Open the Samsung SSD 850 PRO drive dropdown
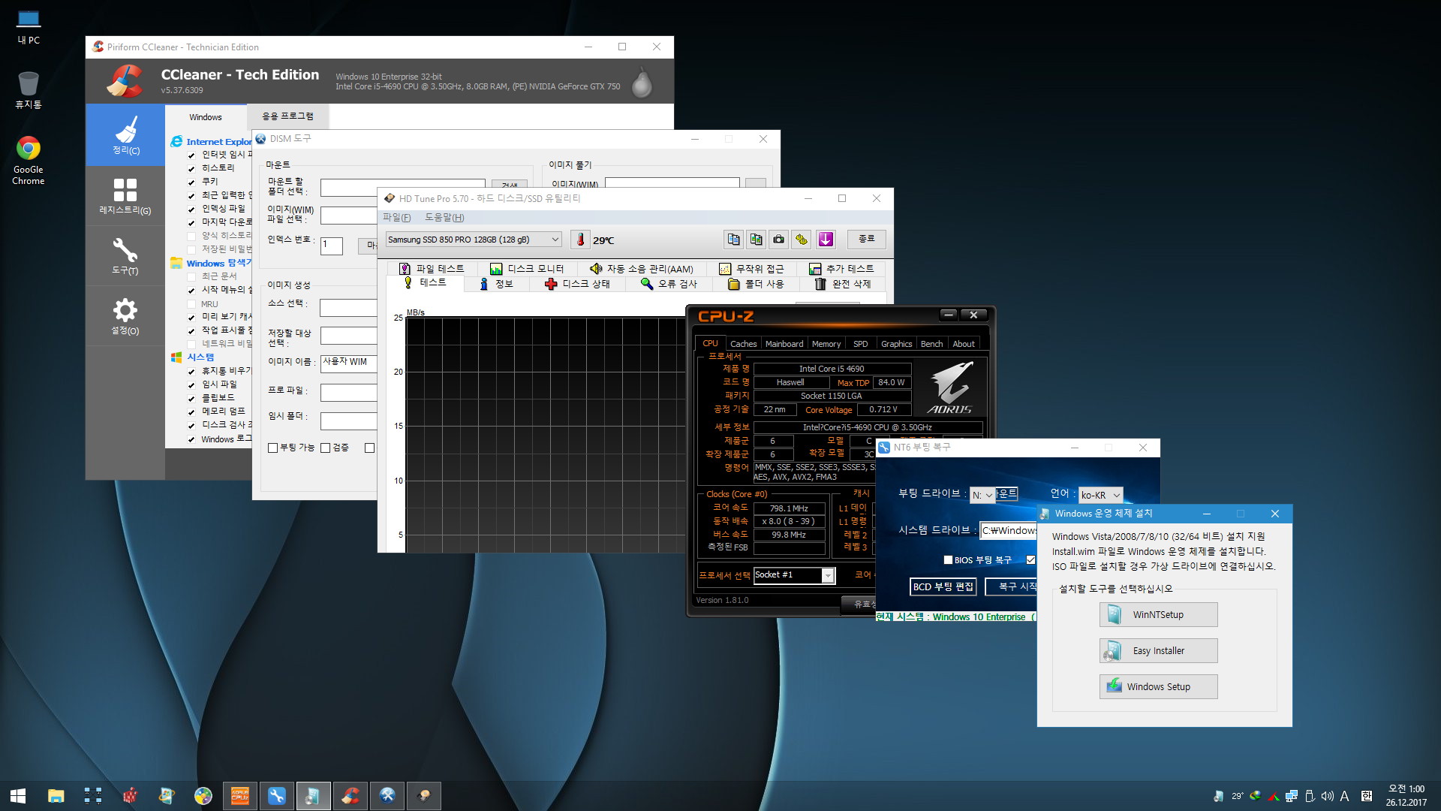Image resolution: width=1441 pixels, height=811 pixels. point(474,240)
